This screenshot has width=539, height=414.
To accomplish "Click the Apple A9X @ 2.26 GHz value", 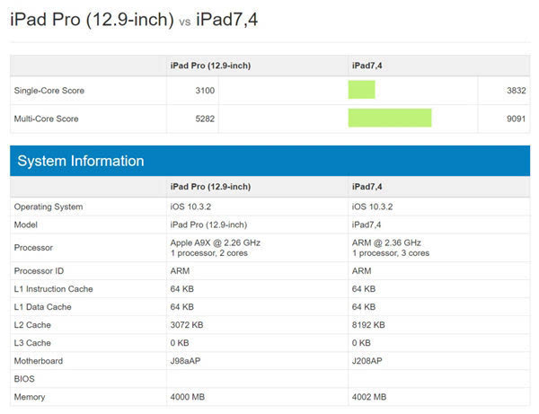I will tap(216, 242).
